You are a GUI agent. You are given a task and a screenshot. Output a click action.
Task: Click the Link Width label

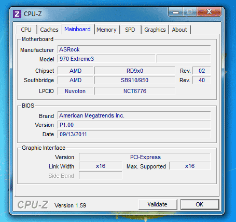(x=61, y=166)
